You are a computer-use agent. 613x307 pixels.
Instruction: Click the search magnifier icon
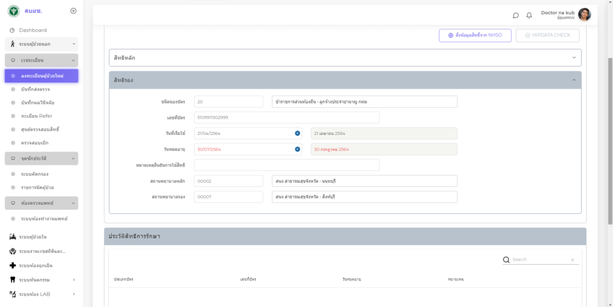[506, 260]
